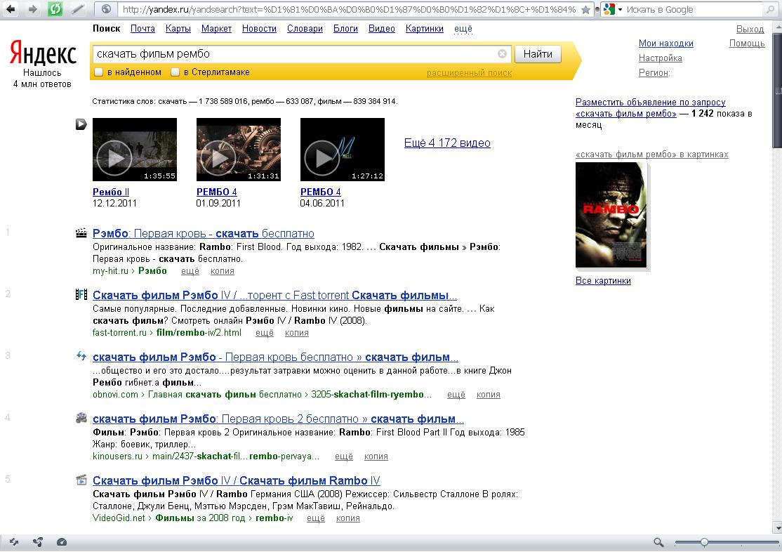Image resolution: width=782 pixels, height=552 pixels.
Task: Click the share icon in status bar
Action: (x=38, y=542)
